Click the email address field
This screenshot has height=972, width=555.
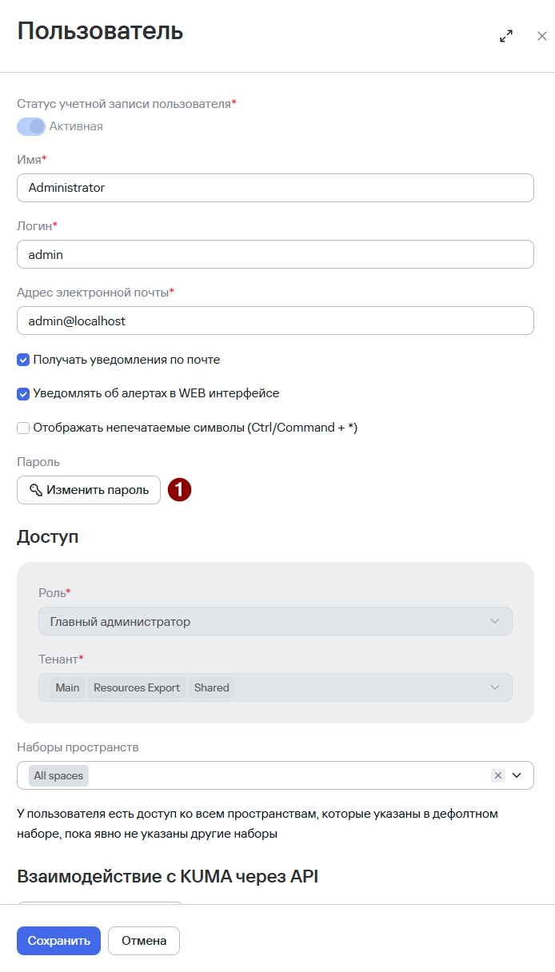pos(275,321)
